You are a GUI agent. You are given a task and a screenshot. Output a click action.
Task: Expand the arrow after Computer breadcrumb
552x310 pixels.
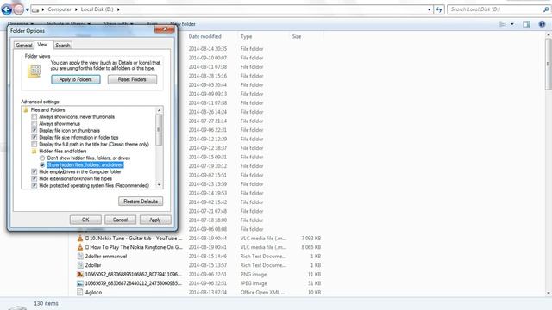[x=76, y=9]
